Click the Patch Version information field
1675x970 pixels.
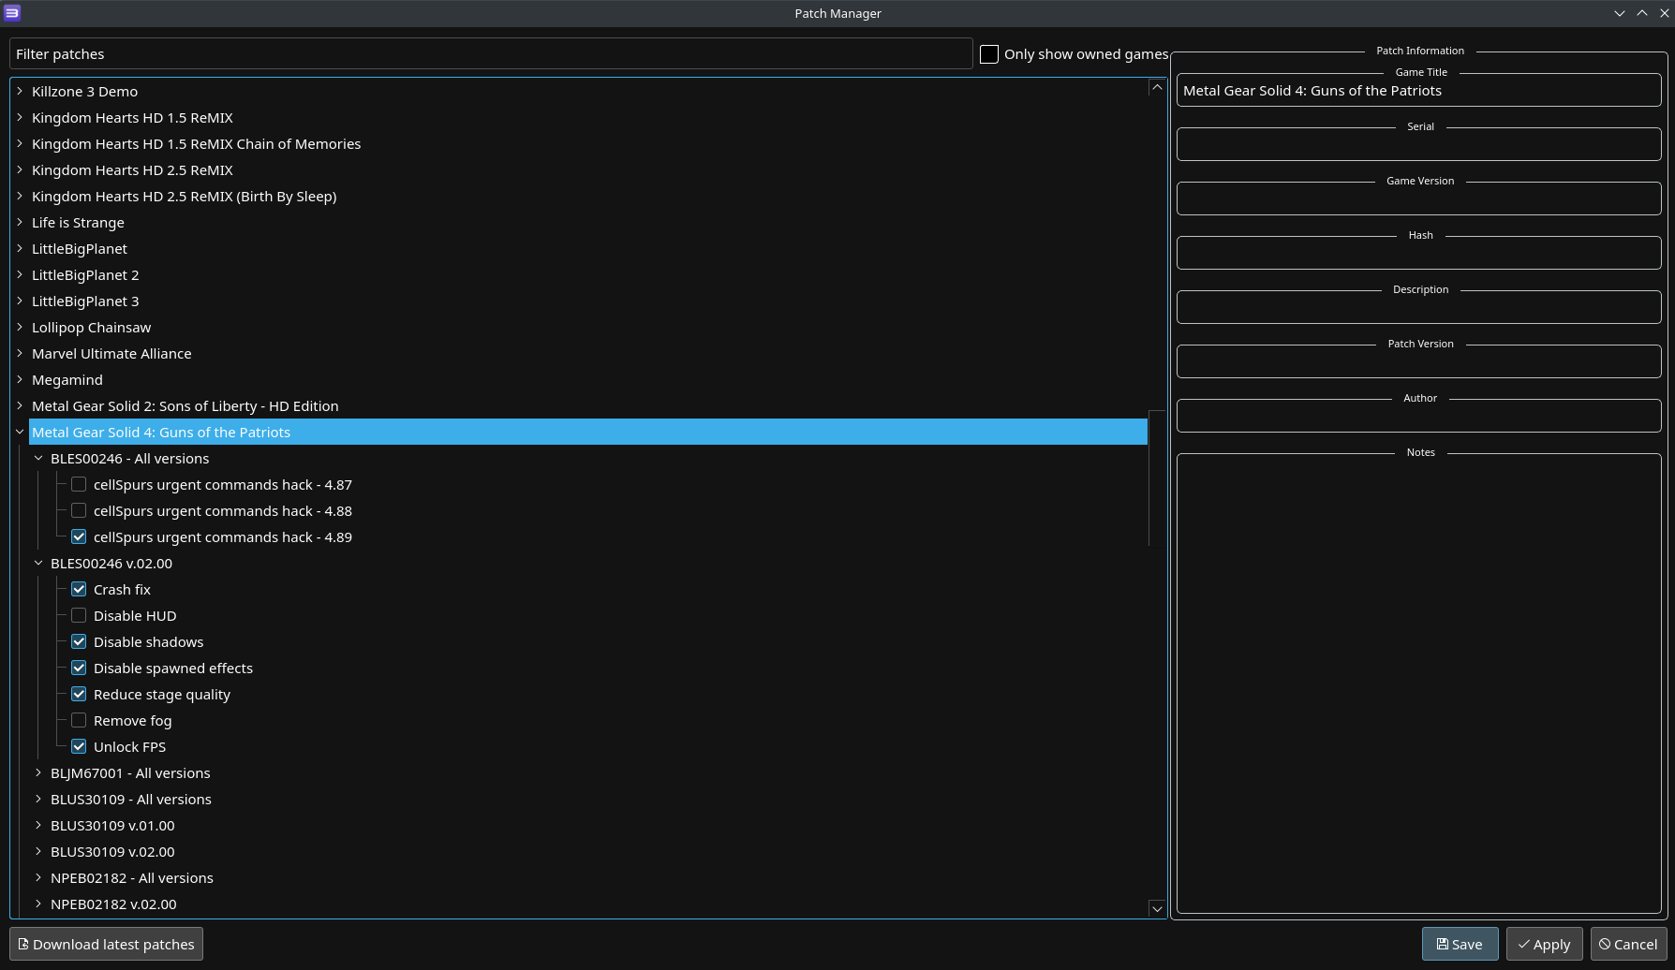coord(1419,362)
